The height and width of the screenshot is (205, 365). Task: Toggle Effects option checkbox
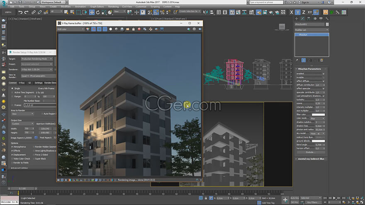12,151
